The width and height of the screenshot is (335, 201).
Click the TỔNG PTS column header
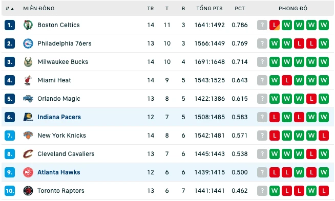pos(210,9)
